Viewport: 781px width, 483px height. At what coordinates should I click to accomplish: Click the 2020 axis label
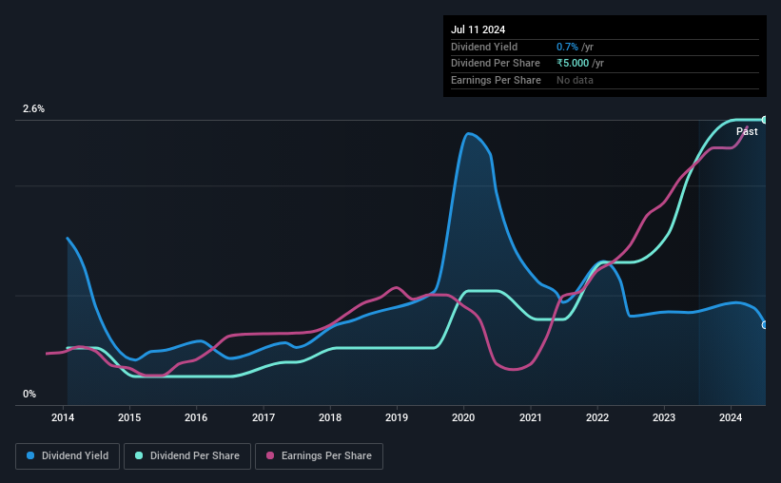463,417
